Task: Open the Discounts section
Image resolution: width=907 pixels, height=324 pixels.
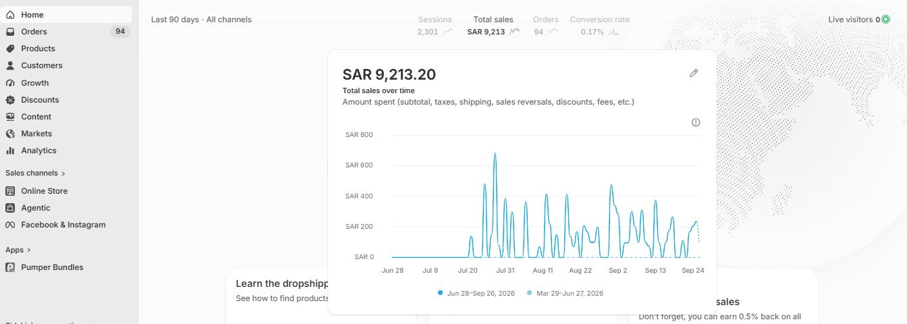Action: (66, 100)
